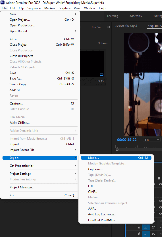162x237 pixels.
Task: Select the Program monitor tab
Action: tap(155, 26)
